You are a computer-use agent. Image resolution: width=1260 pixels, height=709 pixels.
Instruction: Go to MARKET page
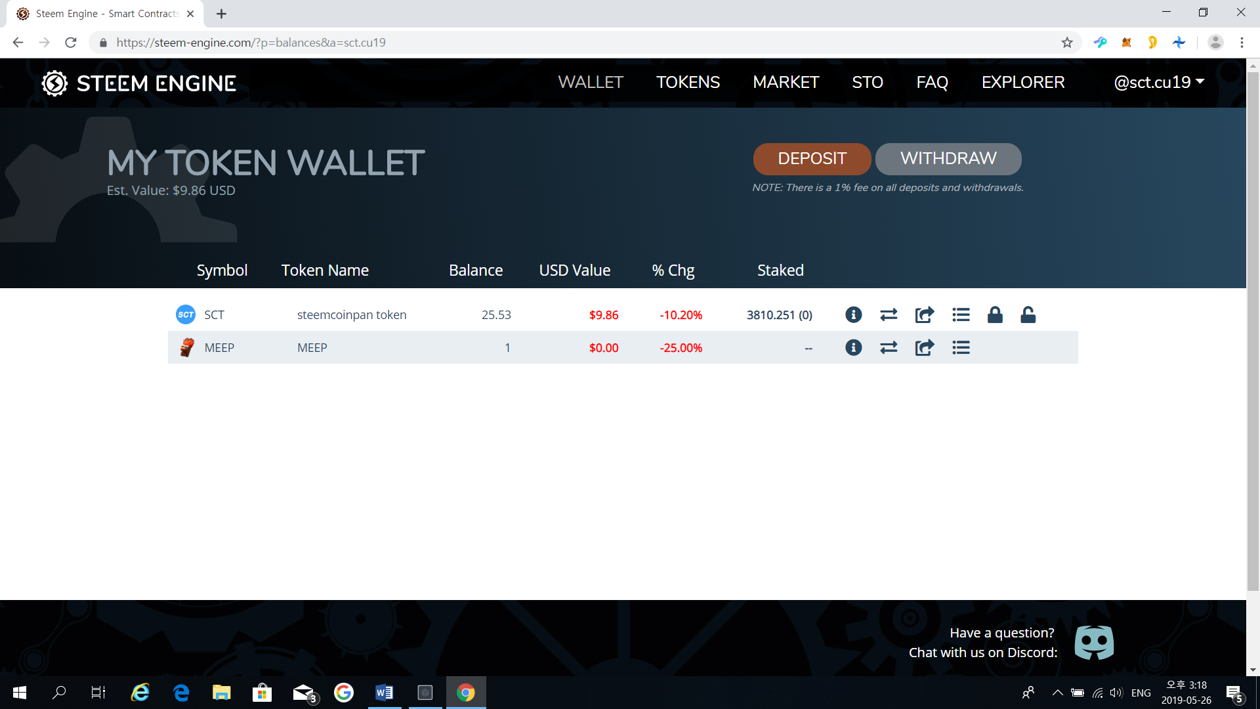(x=786, y=82)
